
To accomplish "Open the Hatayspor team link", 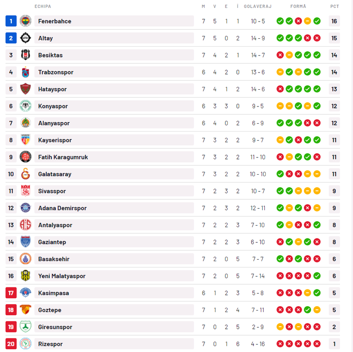I will pos(52,89).
